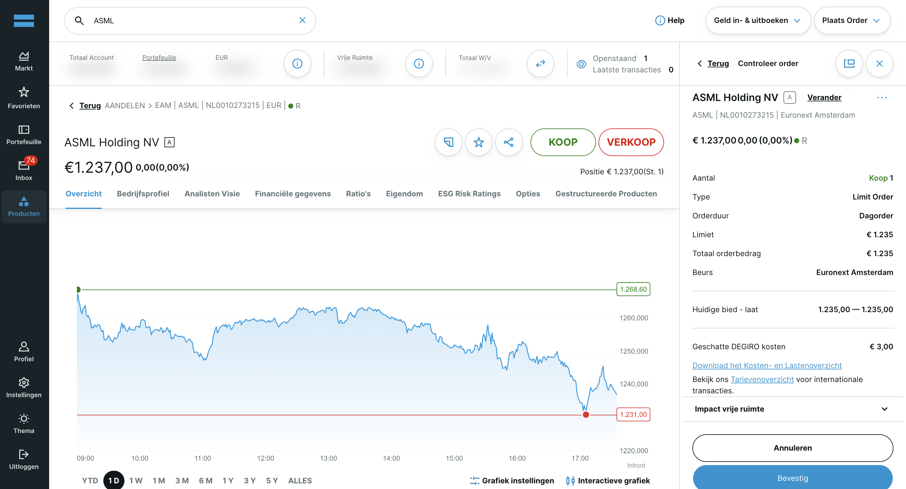This screenshot has width=906, height=489.
Task: Click the share icon
Action: pyautogui.click(x=508, y=142)
